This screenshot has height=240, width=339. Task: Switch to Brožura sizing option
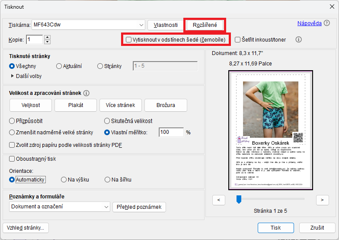point(166,105)
